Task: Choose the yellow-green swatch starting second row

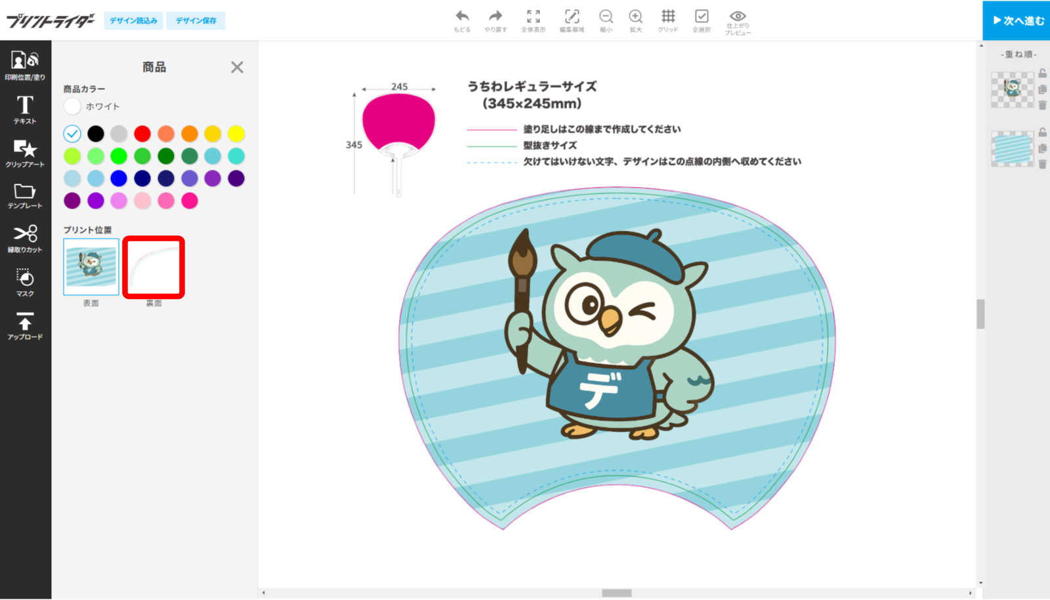Action: click(x=72, y=156)
